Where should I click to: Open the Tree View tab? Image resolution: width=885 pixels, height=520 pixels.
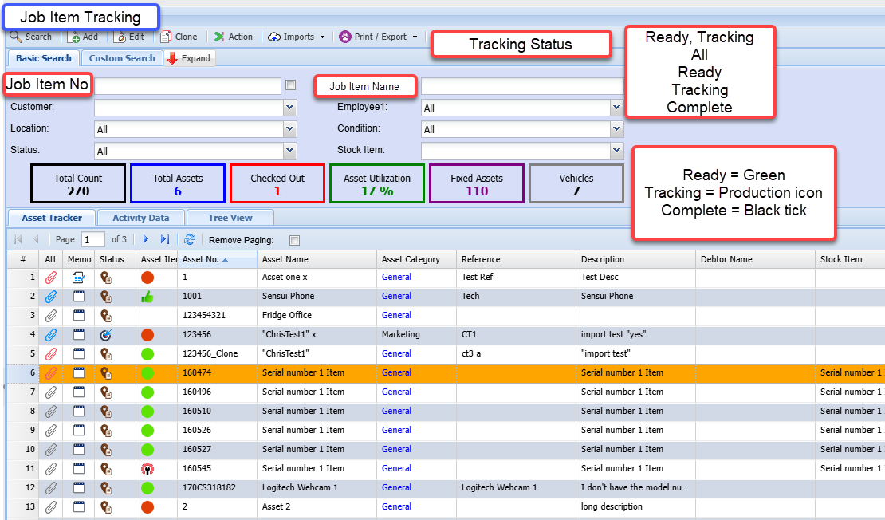(230, 218)
